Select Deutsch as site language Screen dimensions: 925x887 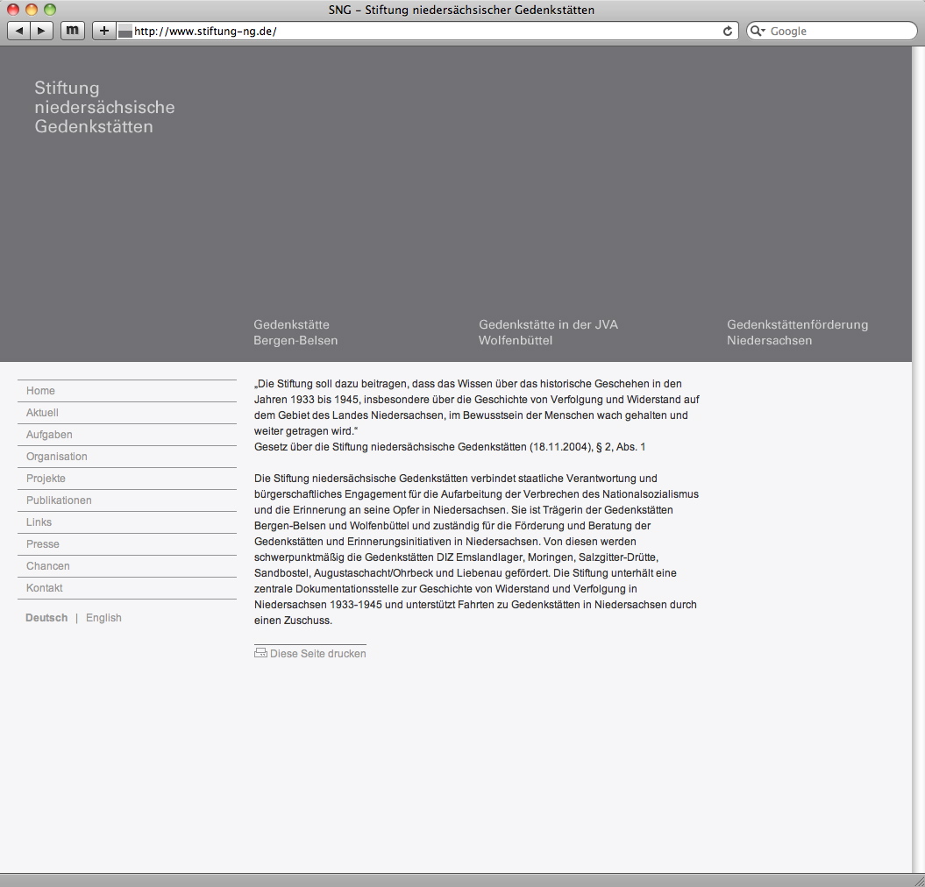tap(46, 617)
